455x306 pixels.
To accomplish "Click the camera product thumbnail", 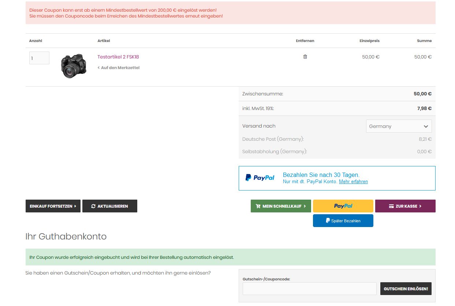I will click(x=74, y=66).
